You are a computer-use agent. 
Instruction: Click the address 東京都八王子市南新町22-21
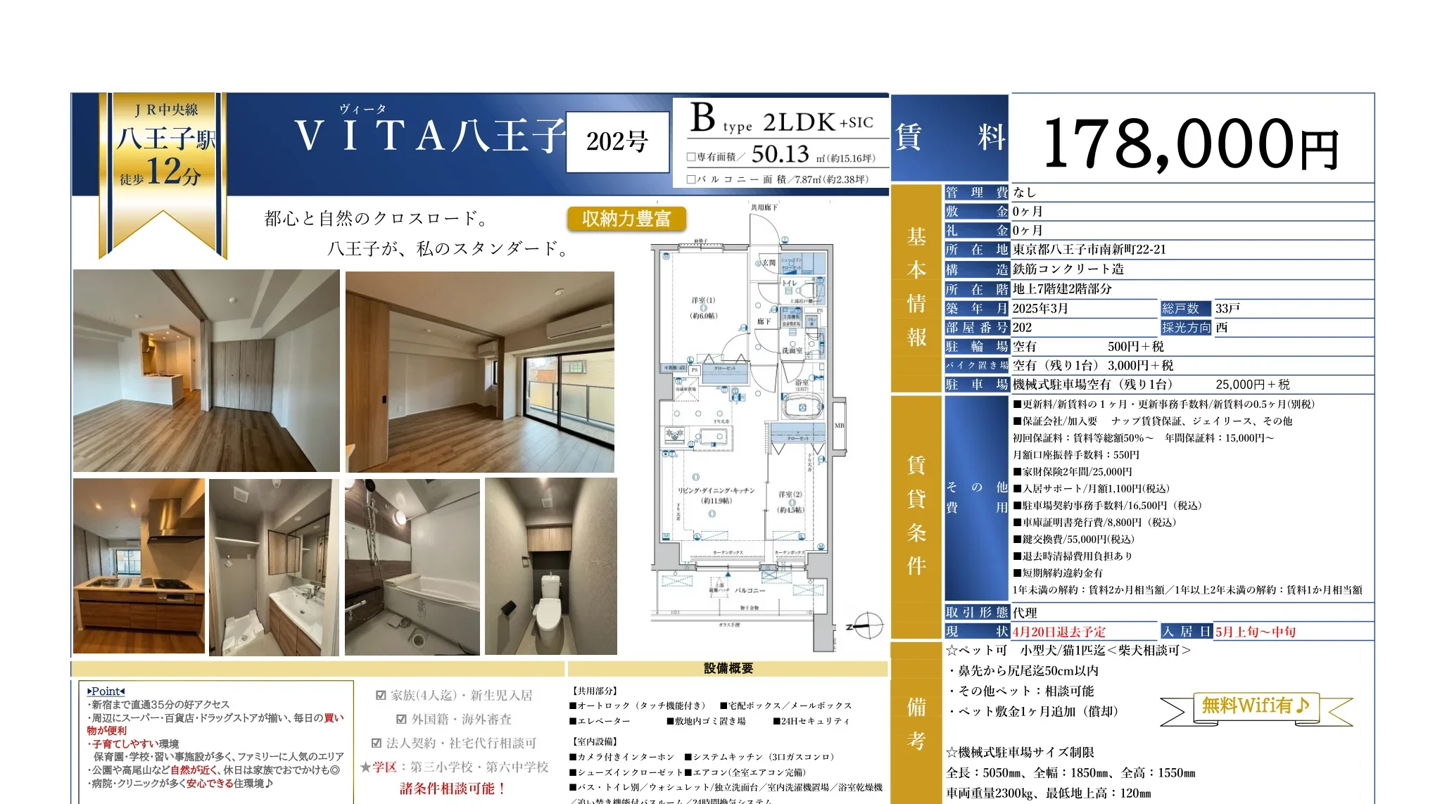(1089, 250)
